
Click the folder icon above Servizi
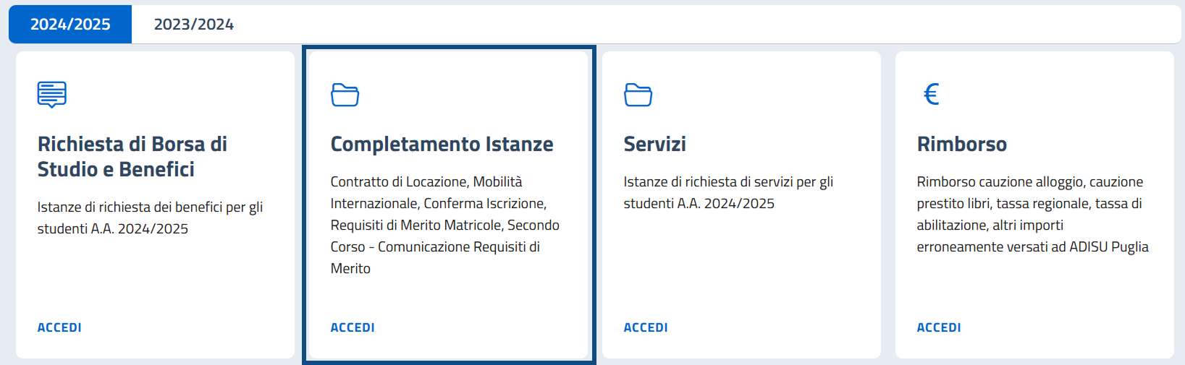click(x=638, y=95)
